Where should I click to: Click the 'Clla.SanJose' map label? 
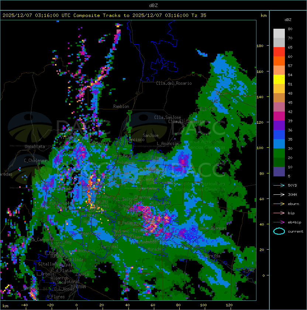click(x=168, y=117)
